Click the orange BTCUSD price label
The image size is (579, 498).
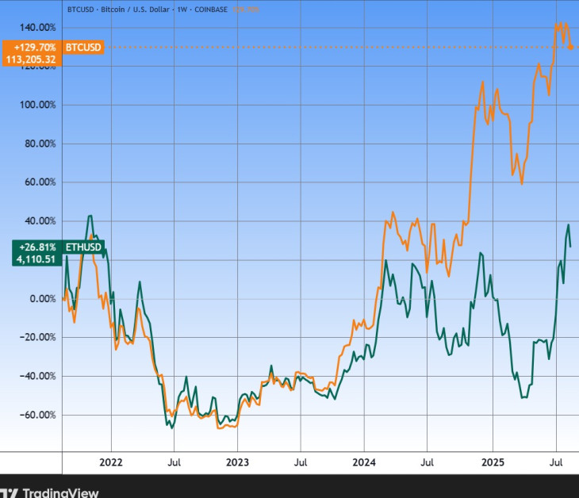83,48
